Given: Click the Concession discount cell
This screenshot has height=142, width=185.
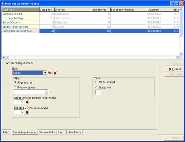Looking at the screenshot, I should (73, 14).
